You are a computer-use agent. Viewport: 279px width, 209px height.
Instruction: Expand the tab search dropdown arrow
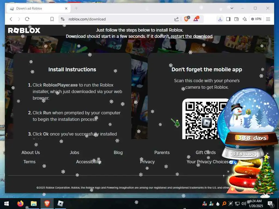(x=232, y=8)
